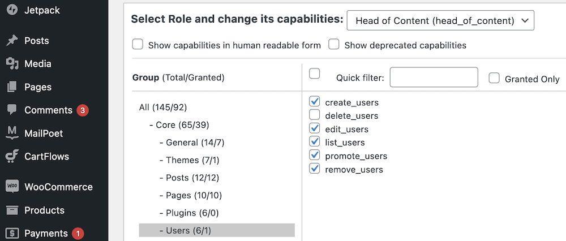
Task: Click the WooCommerce Woo icon
Action: [12, 187]
